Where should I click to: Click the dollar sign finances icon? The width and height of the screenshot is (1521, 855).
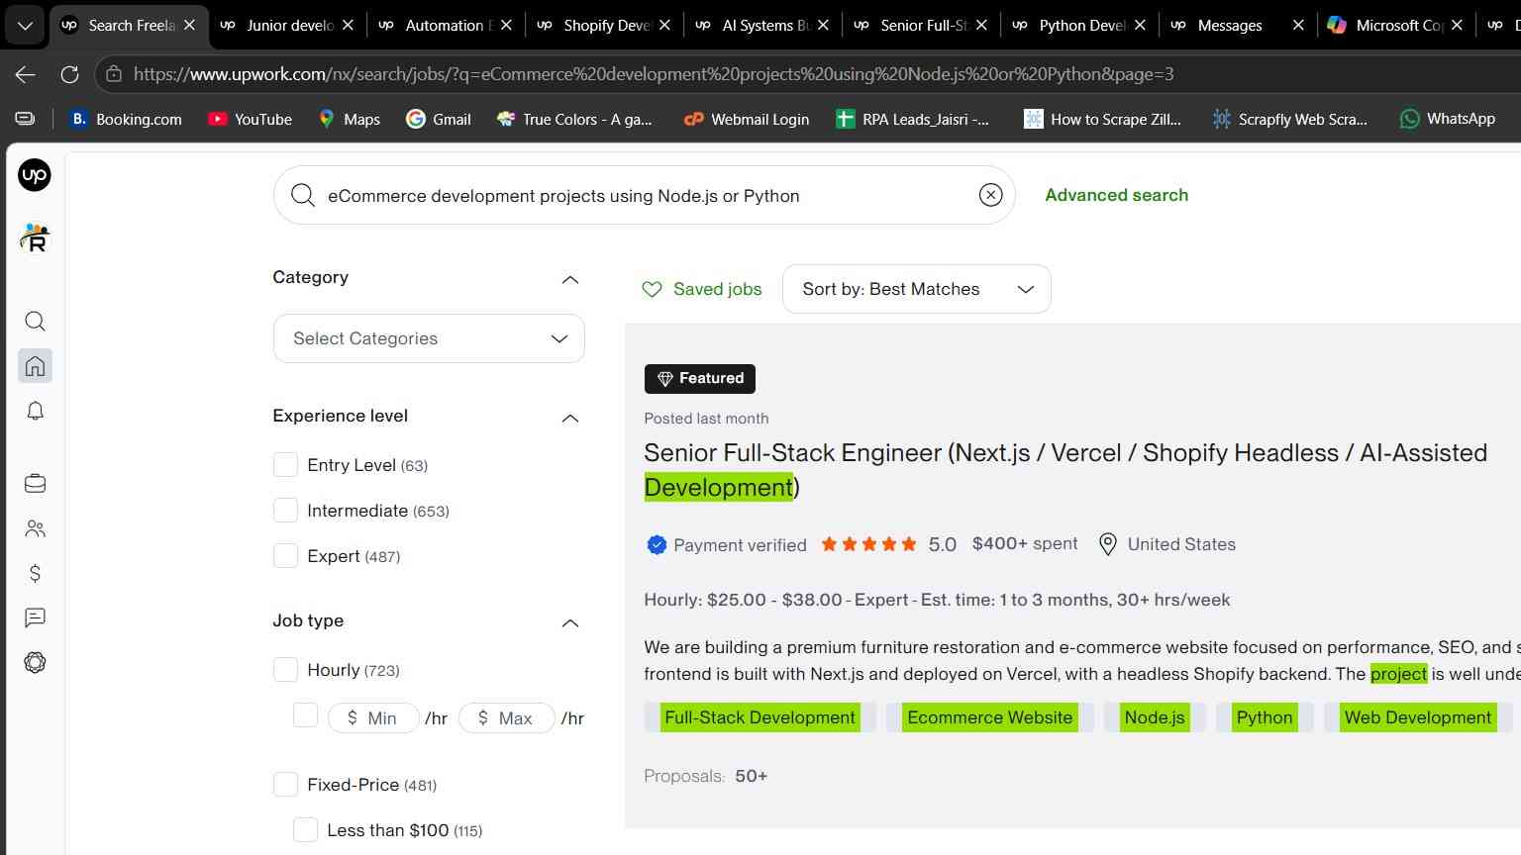(35, 573)
